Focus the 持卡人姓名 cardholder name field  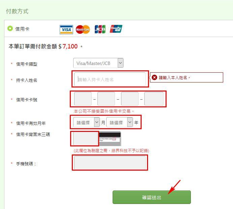(110, 79)
